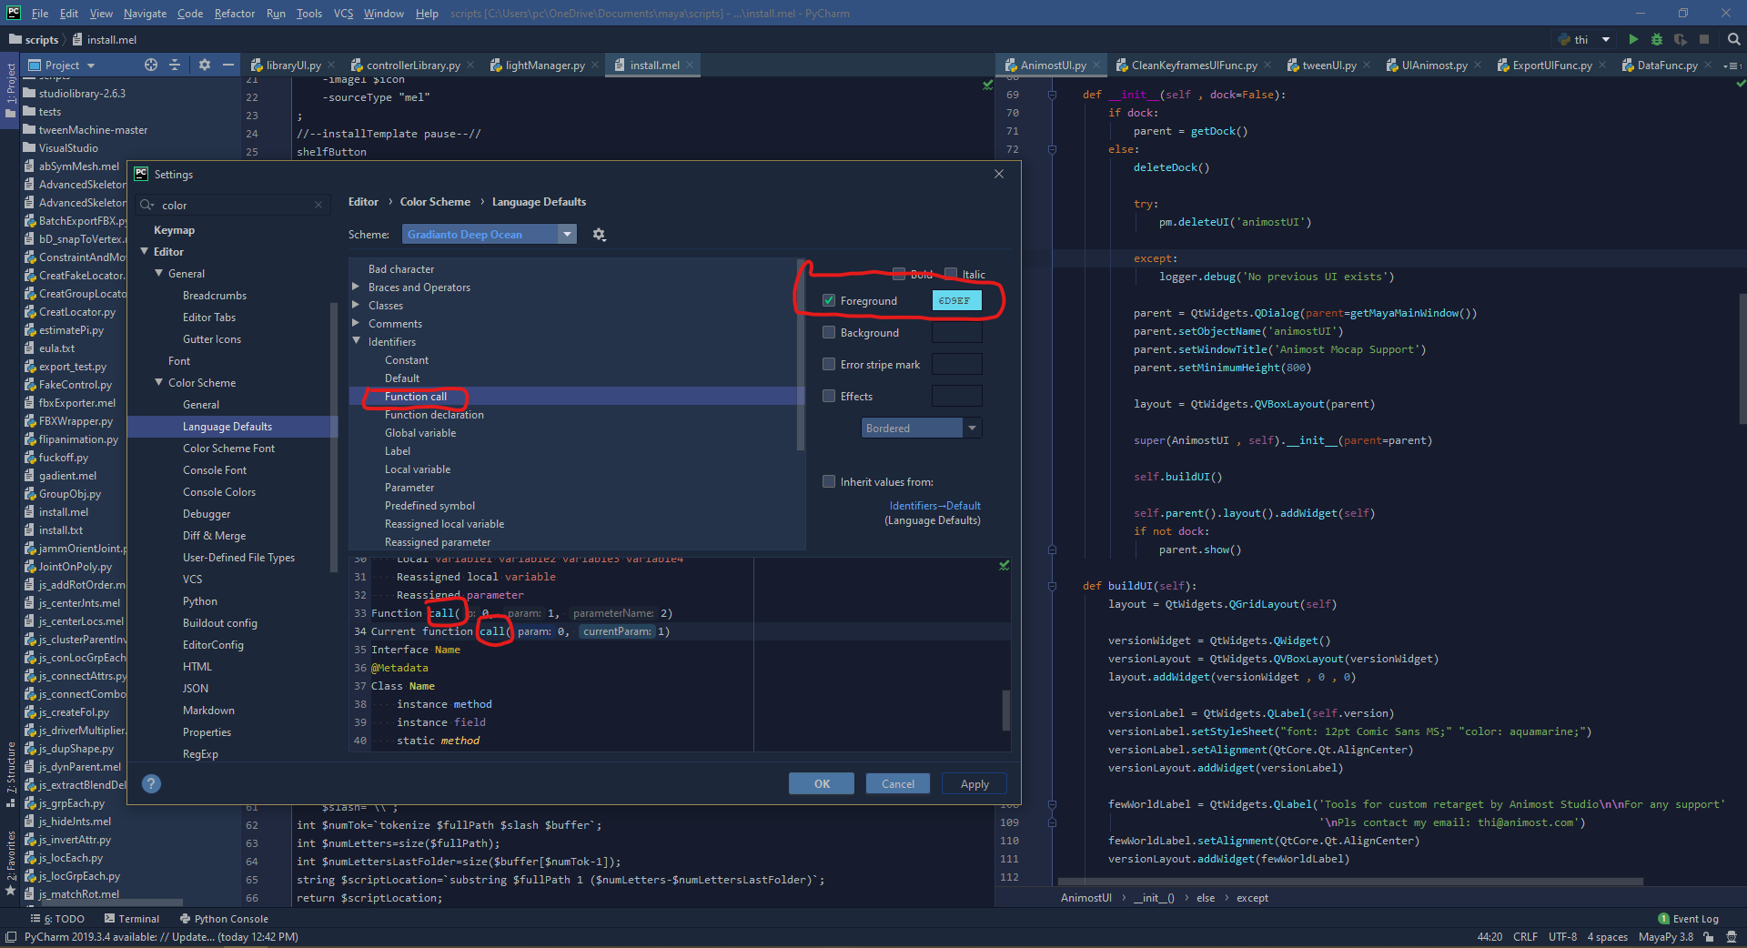Click the scheme actions gear icon
Viewport: 1747px width, 948px height.
coord(599,235)
